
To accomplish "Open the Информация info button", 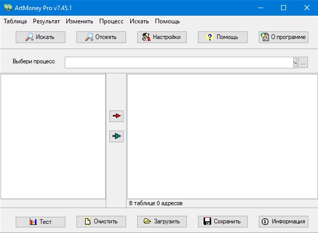I will (284, 221).
